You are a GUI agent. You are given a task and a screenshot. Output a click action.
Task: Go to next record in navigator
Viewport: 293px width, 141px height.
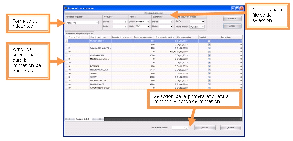tap(93, 119)
